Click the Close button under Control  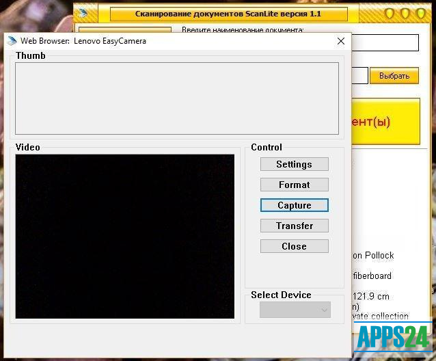point(294,246)
